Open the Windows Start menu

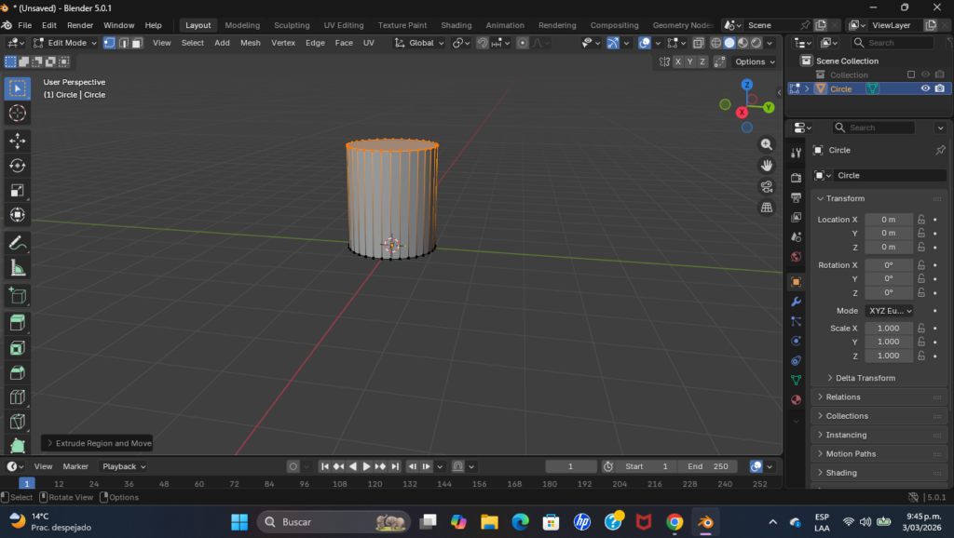coord(239,521)
